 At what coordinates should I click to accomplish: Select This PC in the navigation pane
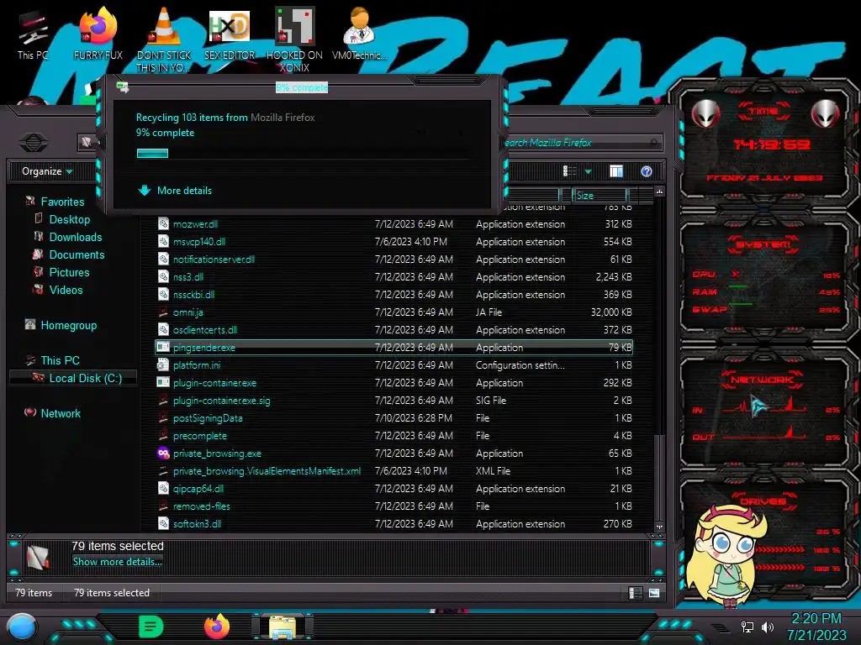coord(60,360)
